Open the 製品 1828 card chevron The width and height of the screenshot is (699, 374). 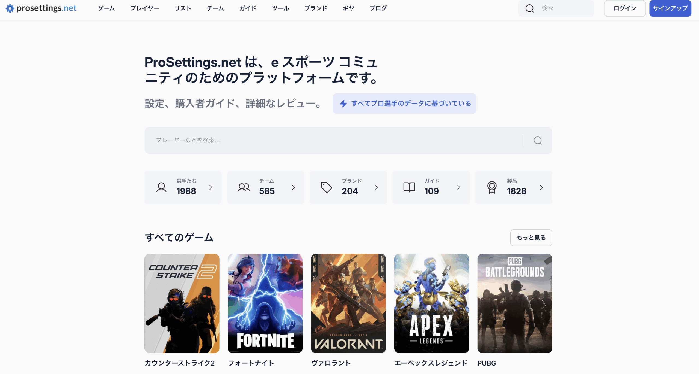(x=541, y=187)
